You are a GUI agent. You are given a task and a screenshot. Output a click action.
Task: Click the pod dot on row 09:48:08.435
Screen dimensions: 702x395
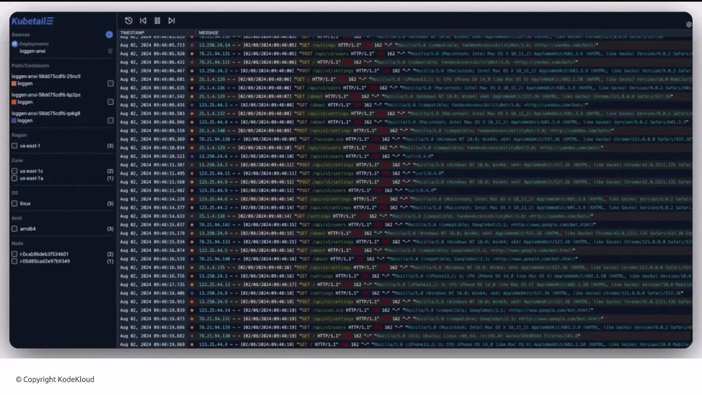click(x=192, y=105)
